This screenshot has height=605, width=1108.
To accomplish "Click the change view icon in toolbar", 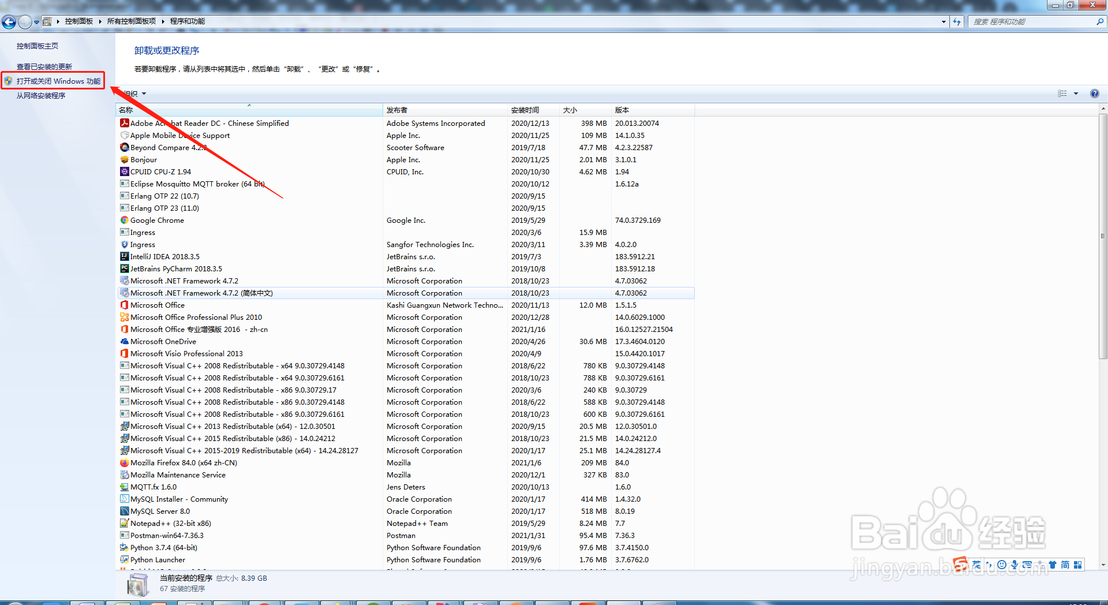I will [x=1062, y=94].
